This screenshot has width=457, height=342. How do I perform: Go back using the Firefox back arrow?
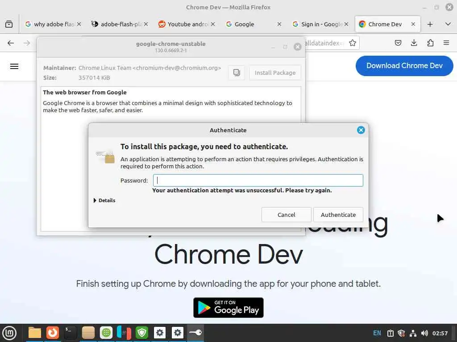pos(11,43)
